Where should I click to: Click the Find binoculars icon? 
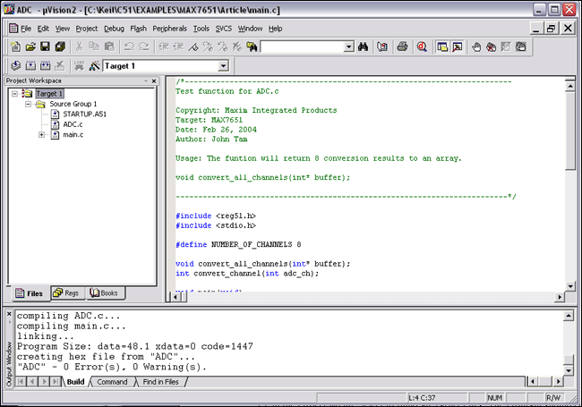[x=364, y=47]
